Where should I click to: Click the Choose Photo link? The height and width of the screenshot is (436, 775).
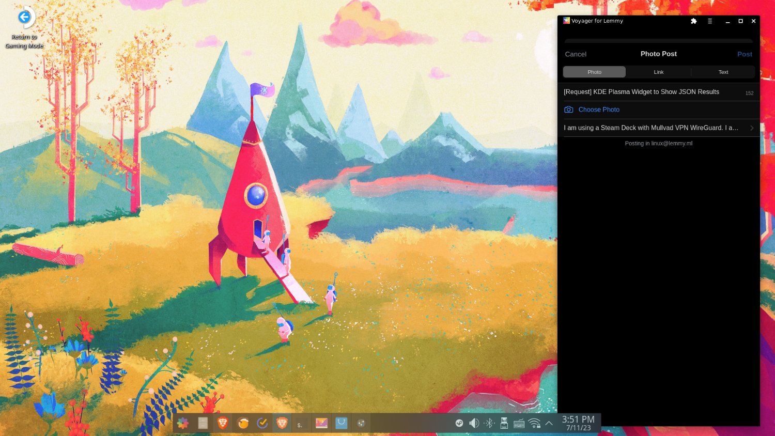click(x=599, y=110)
